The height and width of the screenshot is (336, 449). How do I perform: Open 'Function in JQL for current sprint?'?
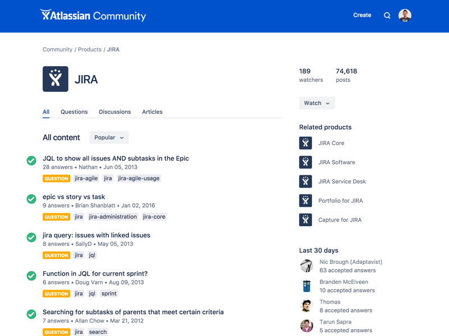pyautogui.click(x=95, y=273)
